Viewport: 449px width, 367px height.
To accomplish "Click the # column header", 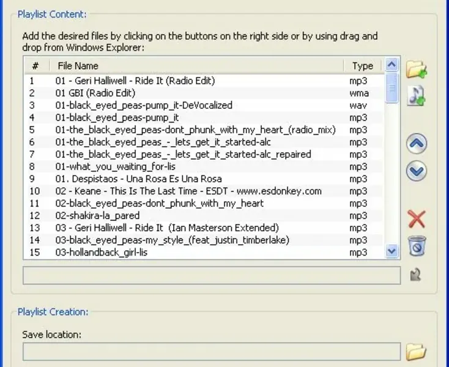I will [36, 66].
